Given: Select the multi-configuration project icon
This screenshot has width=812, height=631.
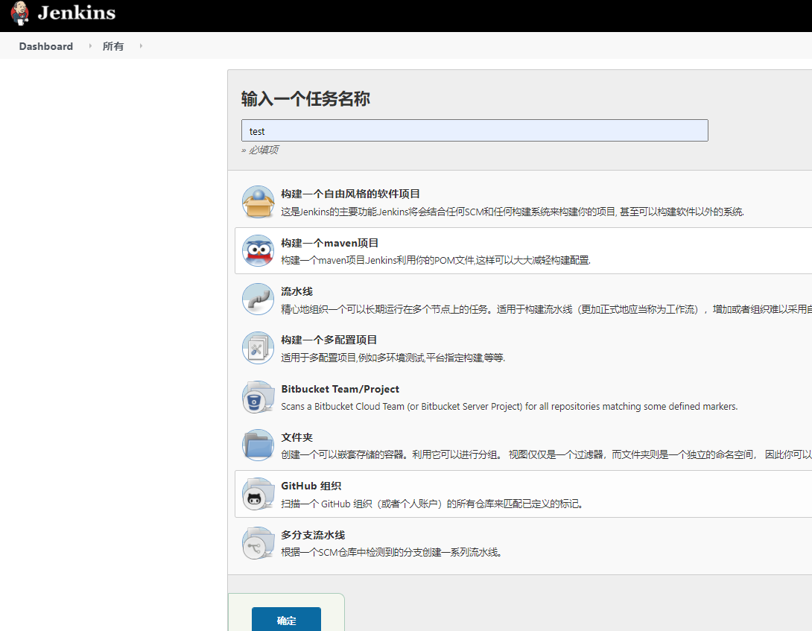Looking at the screenshot, I should click(258, 348).
